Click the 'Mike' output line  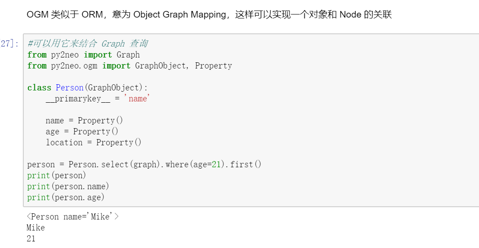pos(36,227)
